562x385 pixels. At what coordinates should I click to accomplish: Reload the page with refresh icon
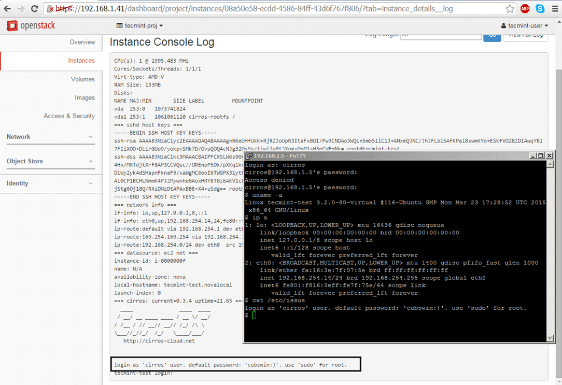tap(35, 9)
